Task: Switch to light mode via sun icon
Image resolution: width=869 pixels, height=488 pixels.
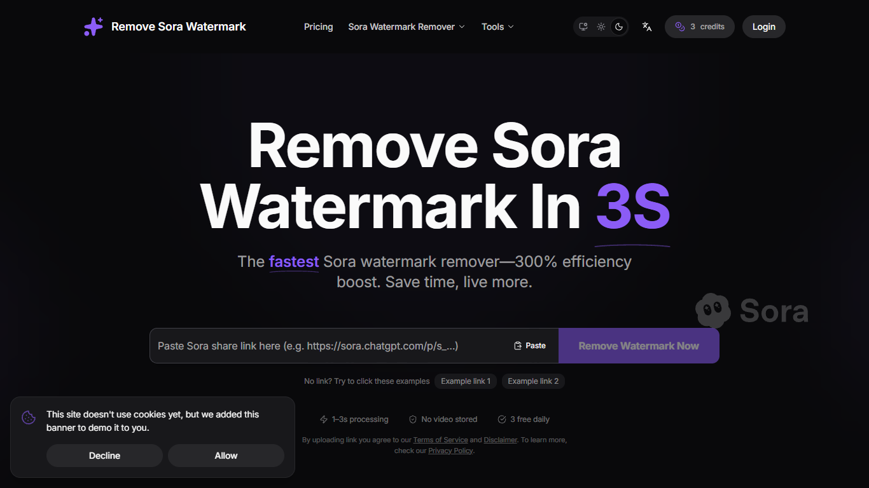Action: click(601, 27)
